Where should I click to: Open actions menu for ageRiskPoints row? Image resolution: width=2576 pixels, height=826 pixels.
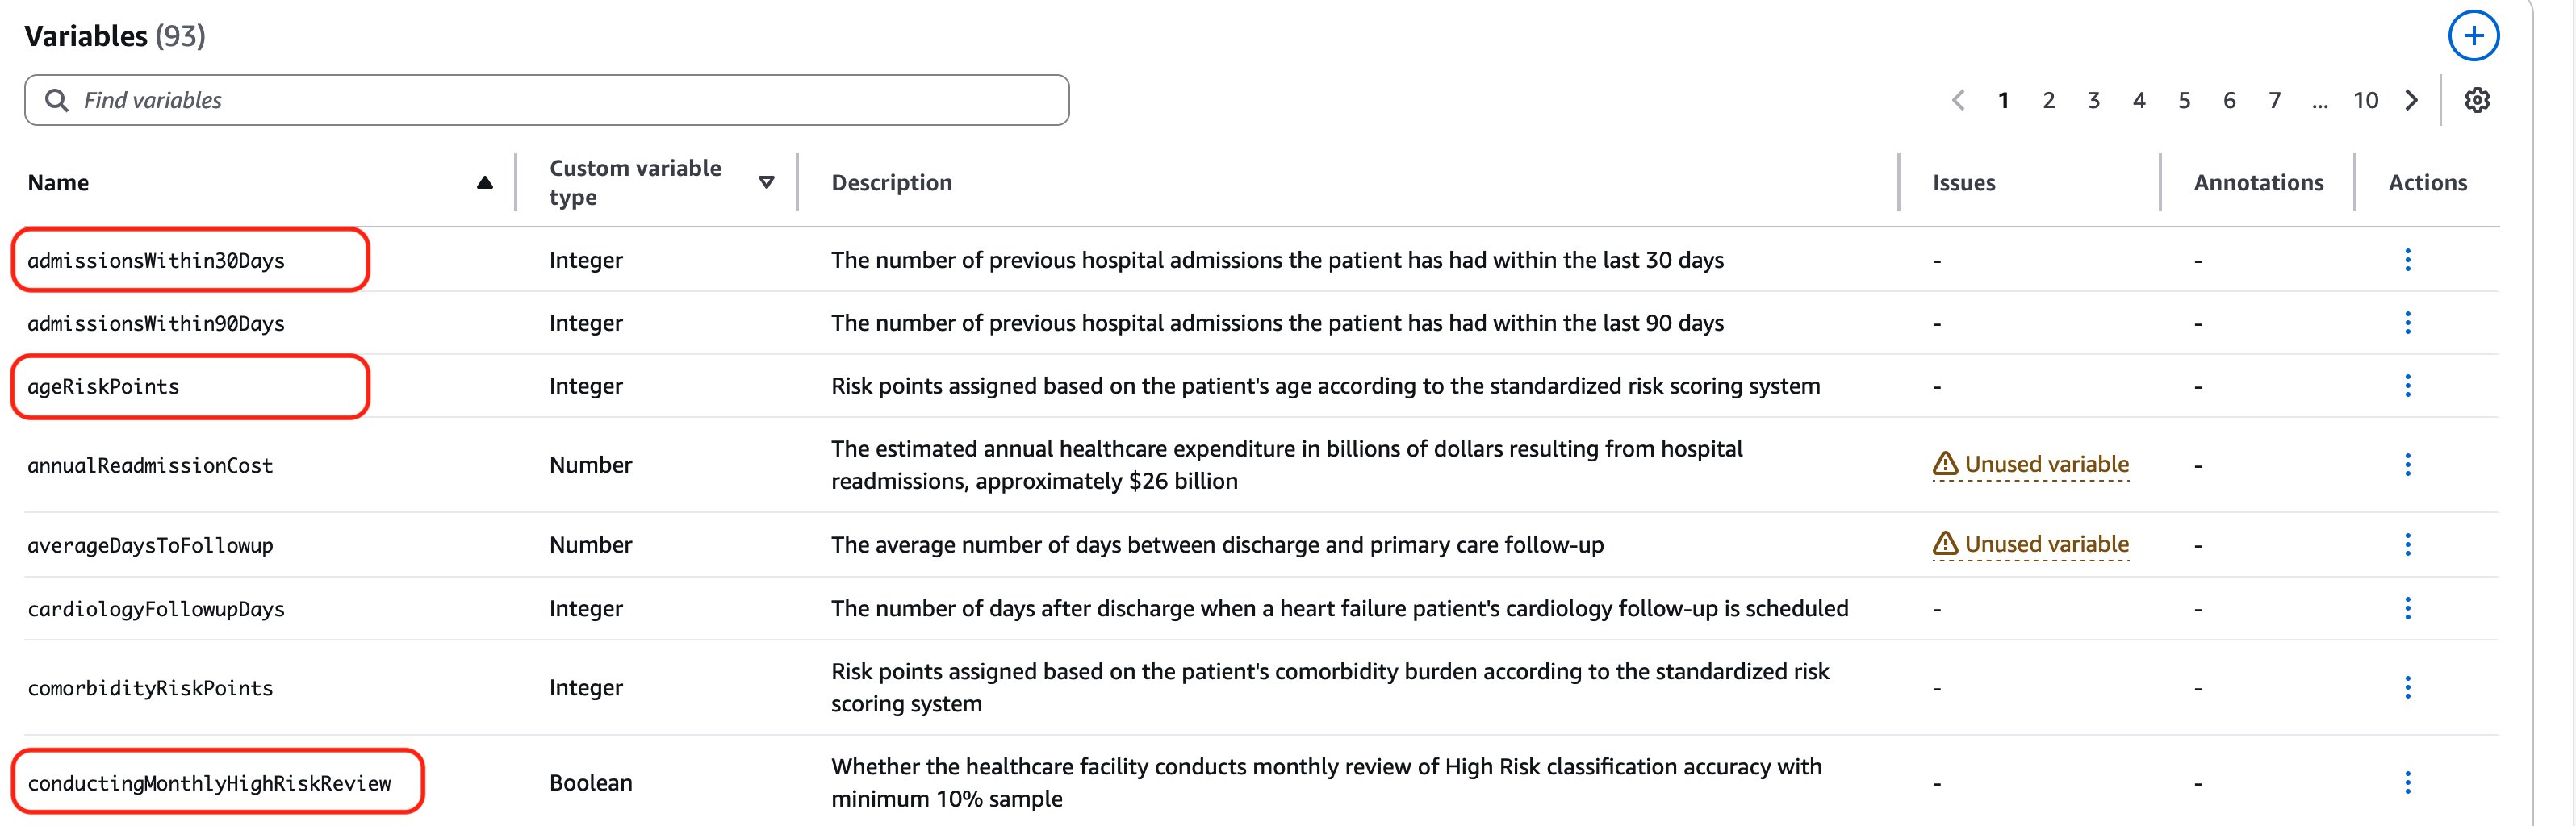2407,386
